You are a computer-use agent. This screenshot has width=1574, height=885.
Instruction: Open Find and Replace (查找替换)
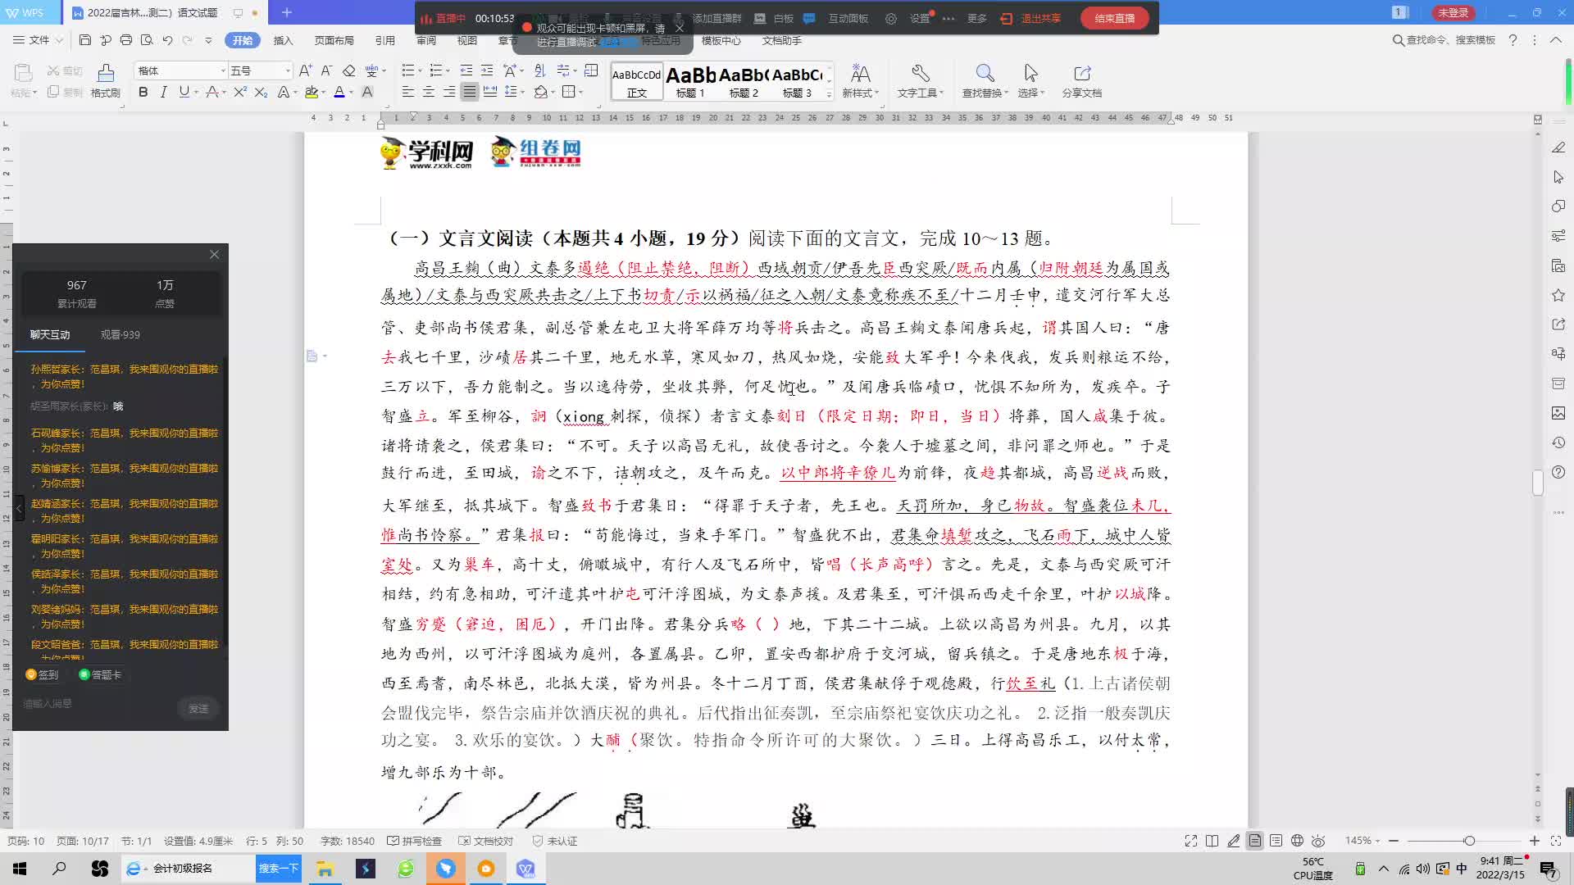(x=985, y=81)
